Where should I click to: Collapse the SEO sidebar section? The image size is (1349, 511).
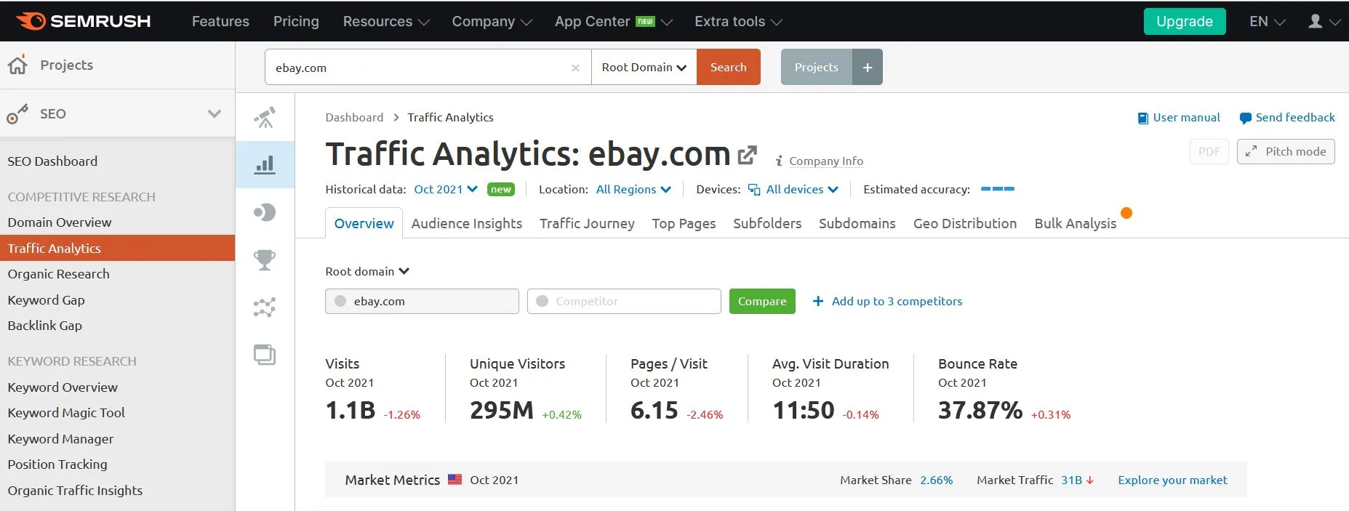pos(214,113)
